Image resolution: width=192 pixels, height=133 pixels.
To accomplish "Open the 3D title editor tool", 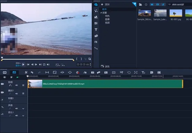I will pyautogui.click(x=143, y=73).
